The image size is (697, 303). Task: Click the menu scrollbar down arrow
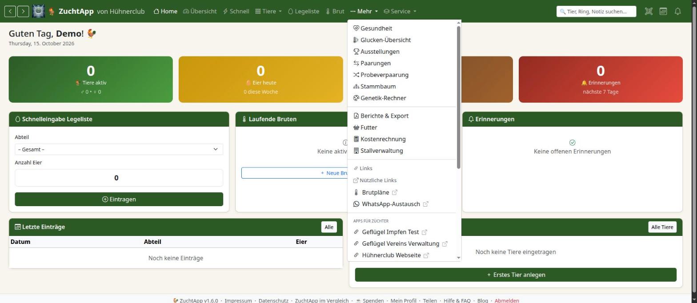point(458,258)
